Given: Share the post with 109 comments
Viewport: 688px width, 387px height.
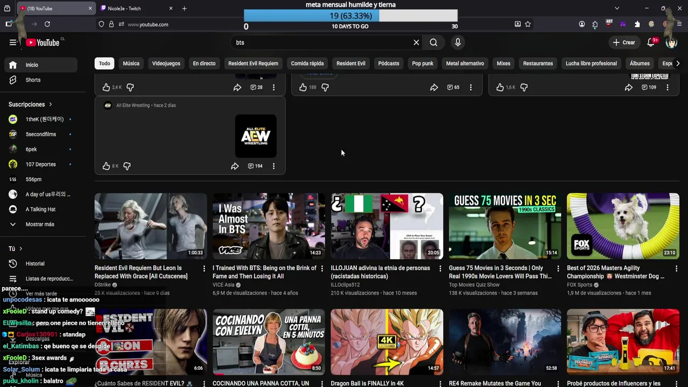Looking at the screenshot, I should coord(628,87).
